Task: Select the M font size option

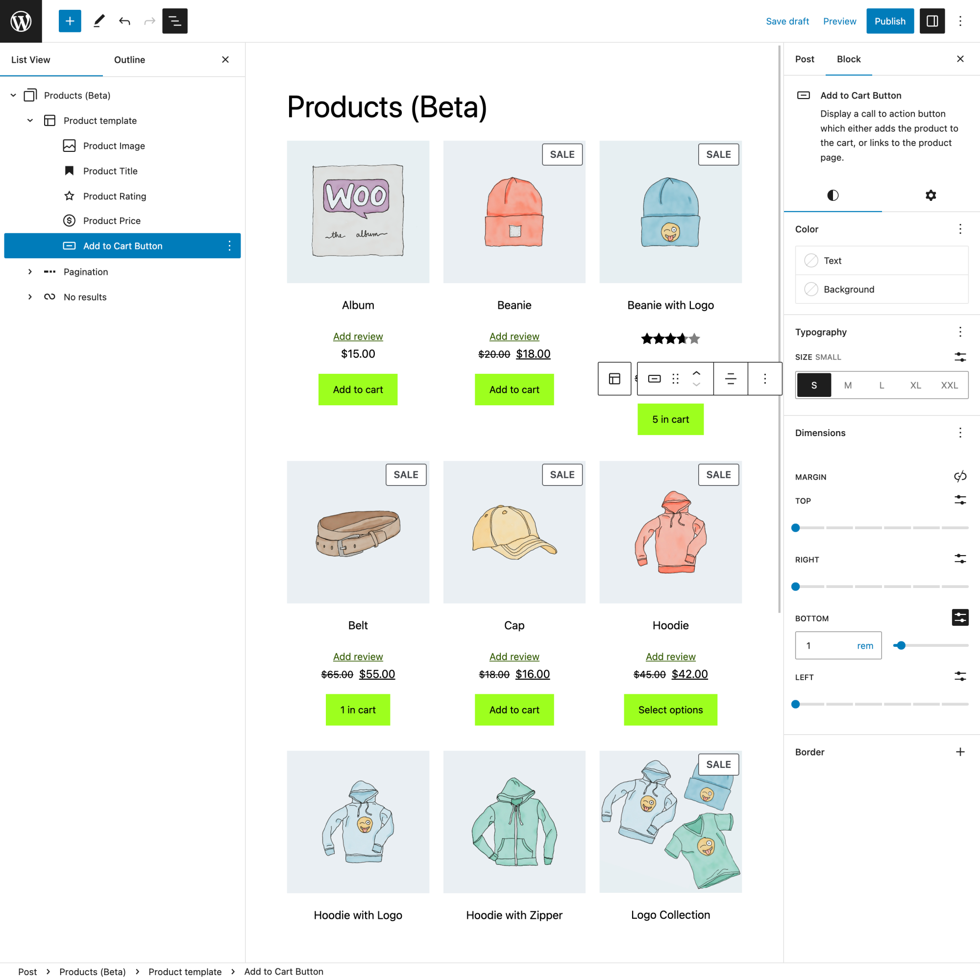Action: (x=848, y=385)
